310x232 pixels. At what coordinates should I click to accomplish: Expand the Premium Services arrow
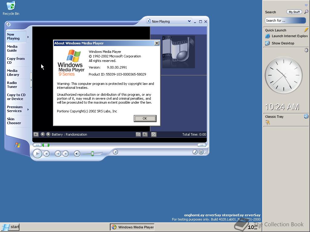pyautogui.click(x=28, y=109)
